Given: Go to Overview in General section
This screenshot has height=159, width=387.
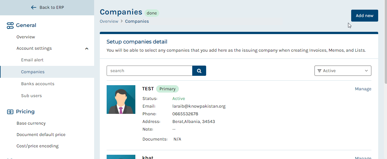Looking at the screenshot, I should (x=26, y=37).
